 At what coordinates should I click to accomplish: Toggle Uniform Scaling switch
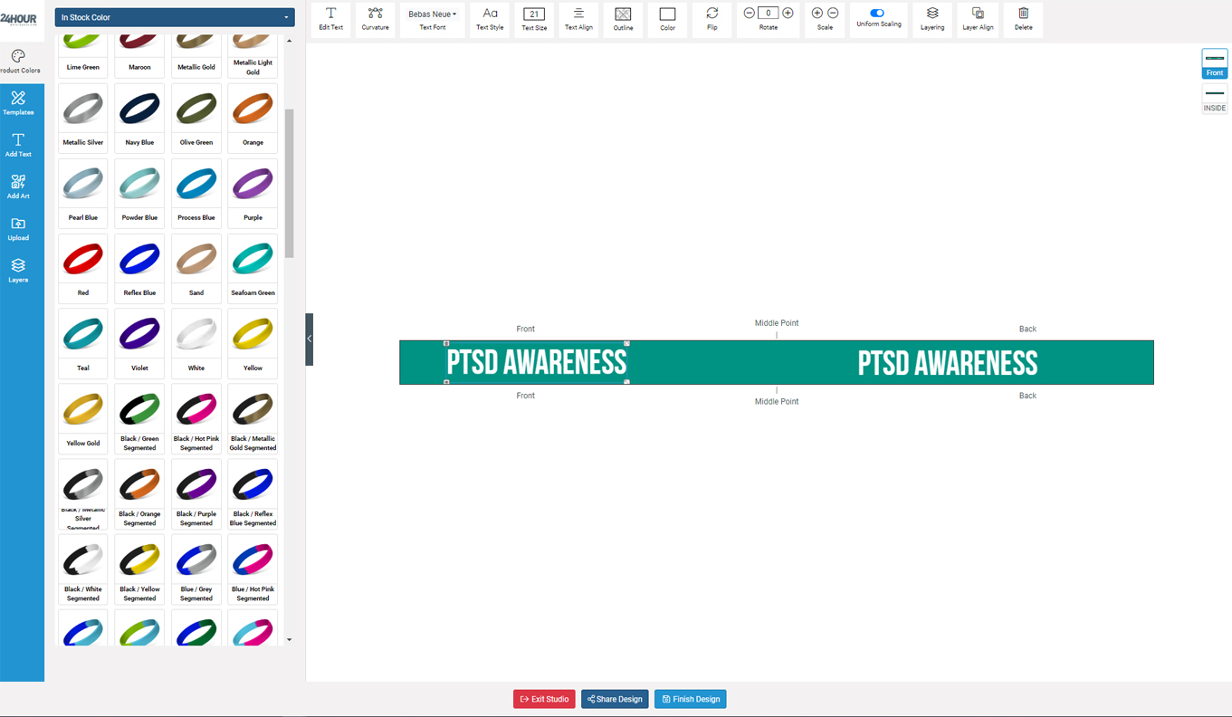tap(877, 13)
